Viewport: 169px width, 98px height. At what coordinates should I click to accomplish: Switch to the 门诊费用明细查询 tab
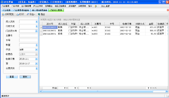[21, 10]
